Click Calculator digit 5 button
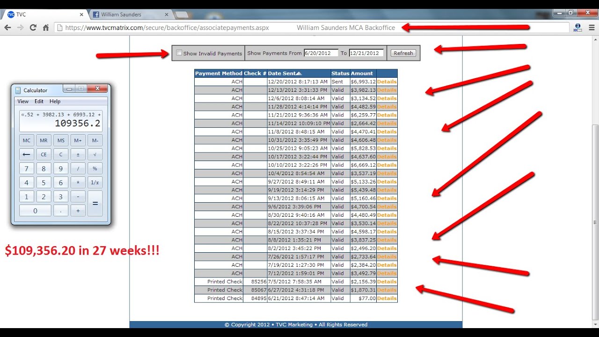The height and width of the screenshot is (337, 599). pyautogui.click(x=44, y=183)
